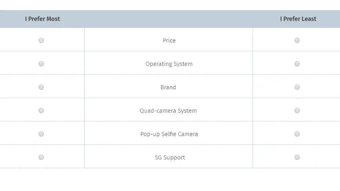
Task: Choose Operating System as most preferred
Action: click(41, 64)
